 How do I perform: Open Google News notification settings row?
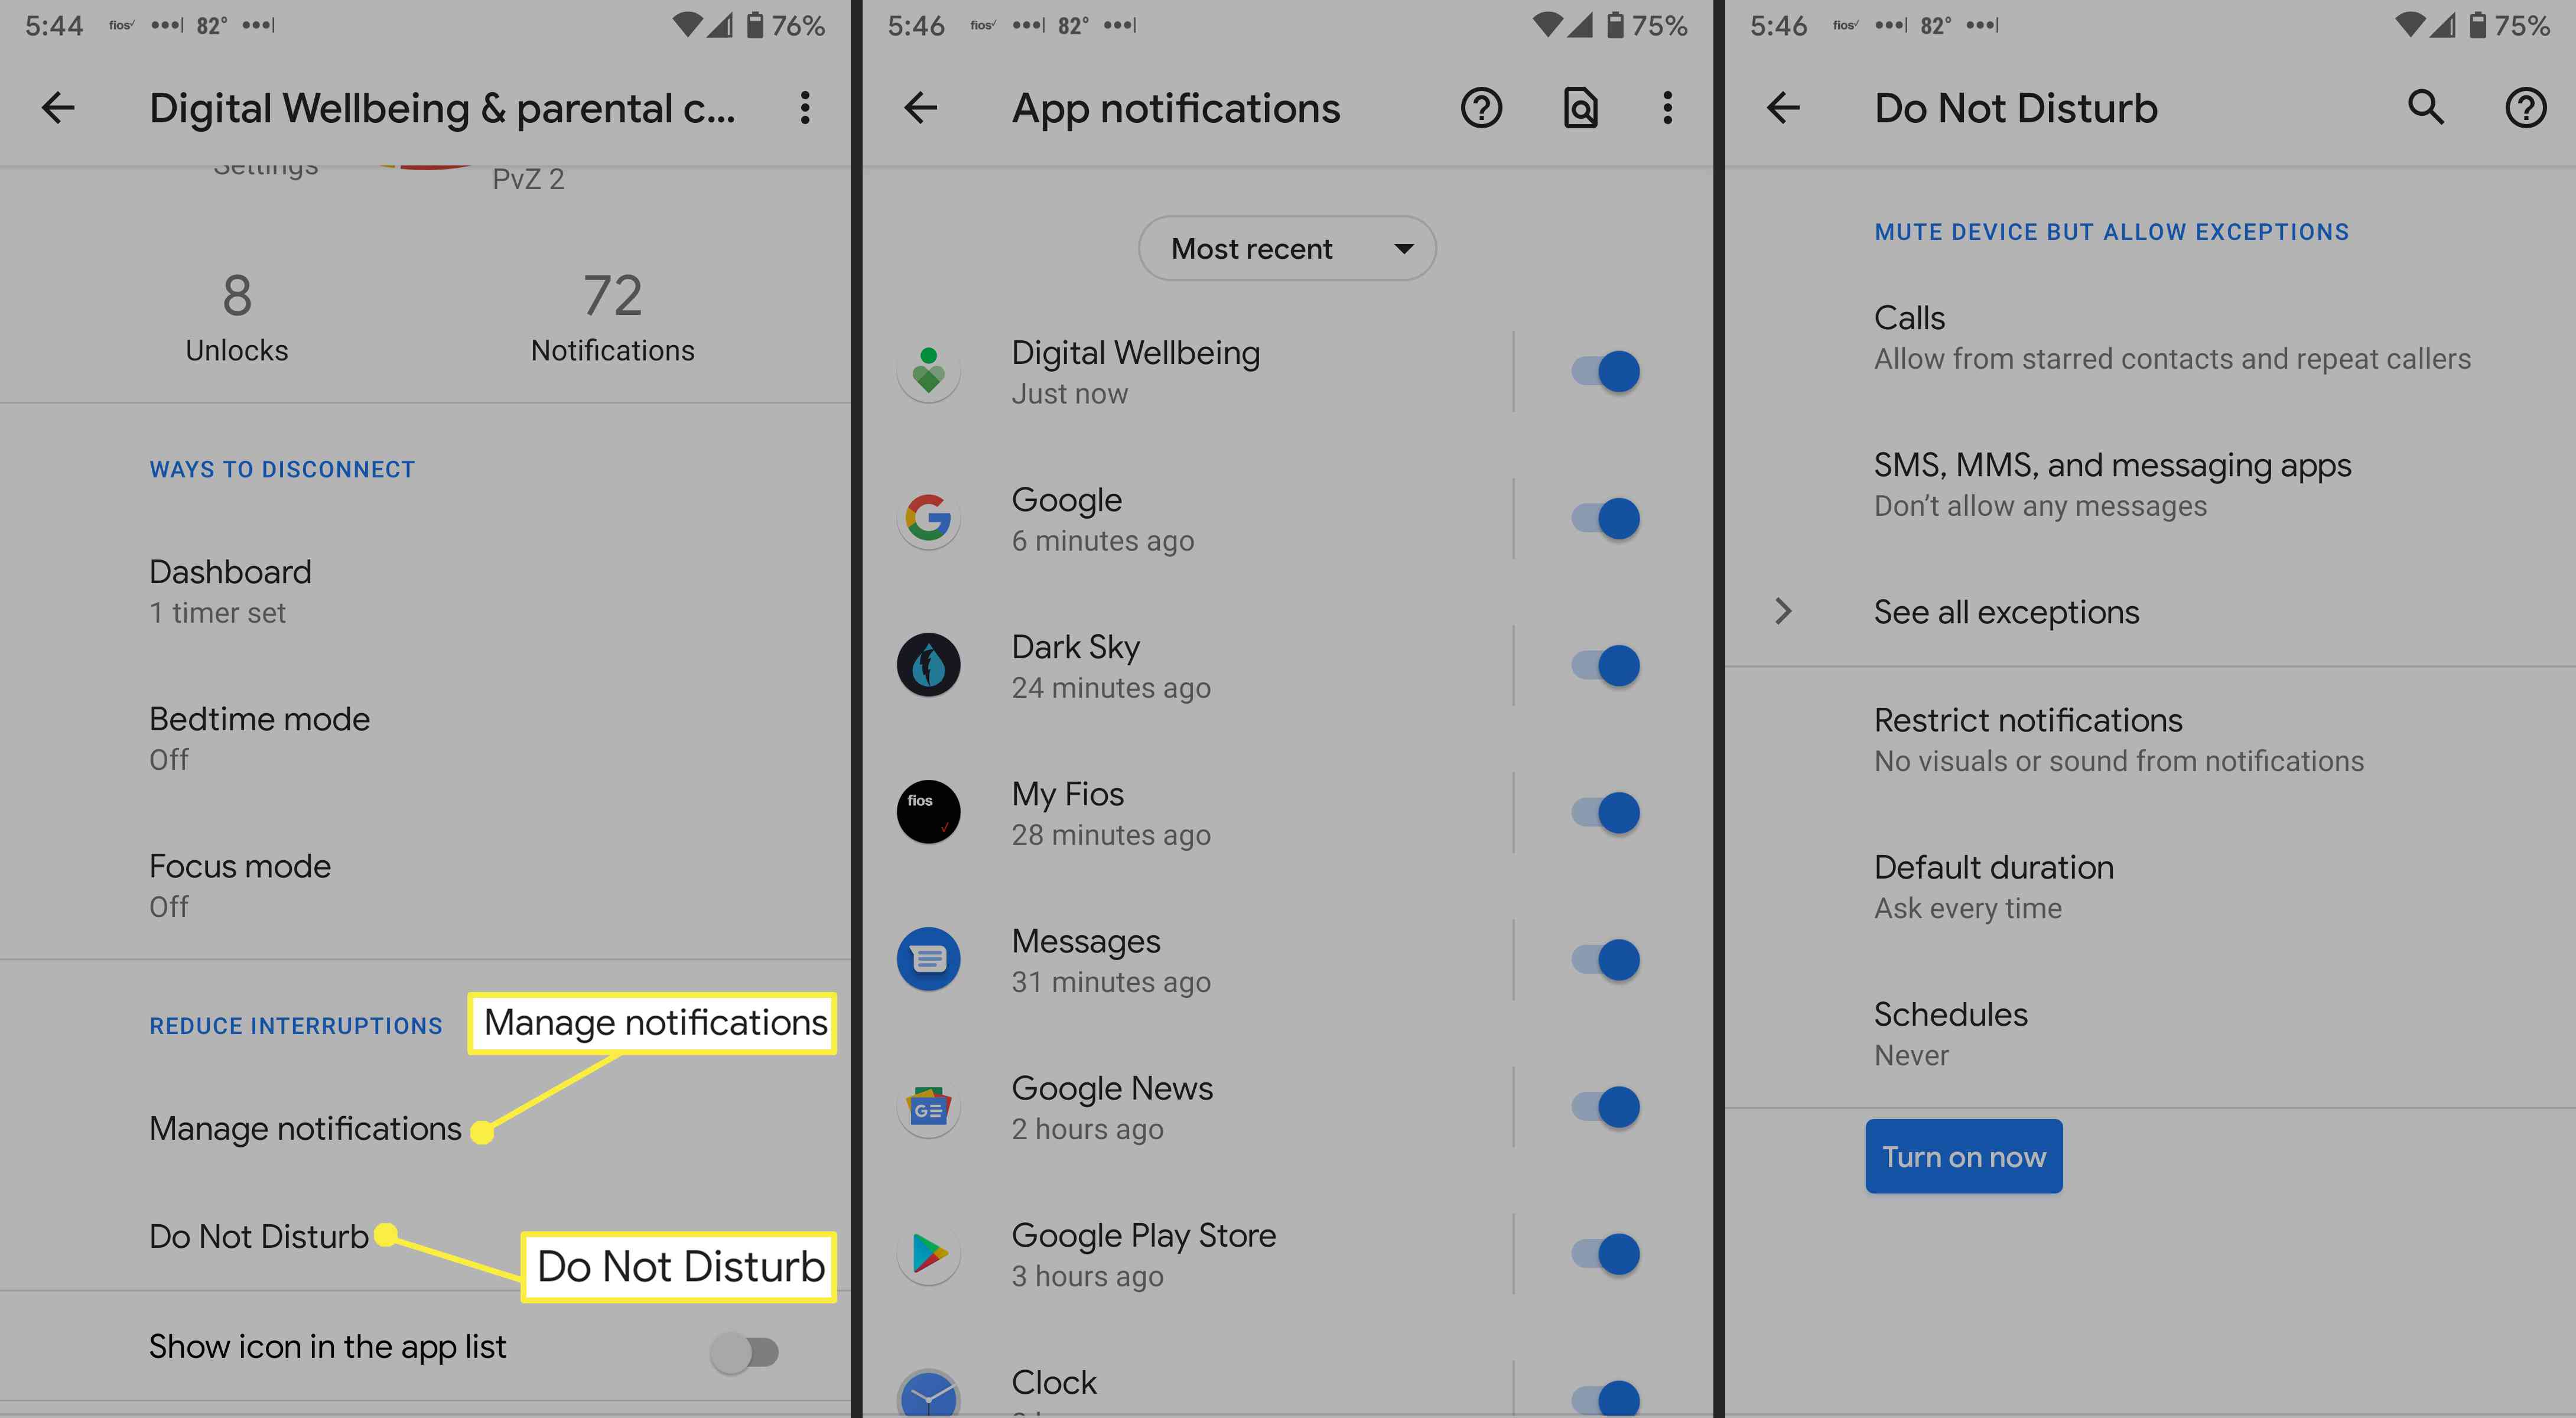(1187, 1106)
